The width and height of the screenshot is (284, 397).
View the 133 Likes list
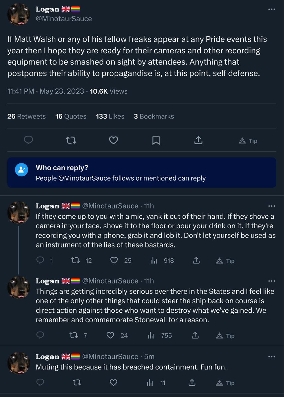click(110, 116)
